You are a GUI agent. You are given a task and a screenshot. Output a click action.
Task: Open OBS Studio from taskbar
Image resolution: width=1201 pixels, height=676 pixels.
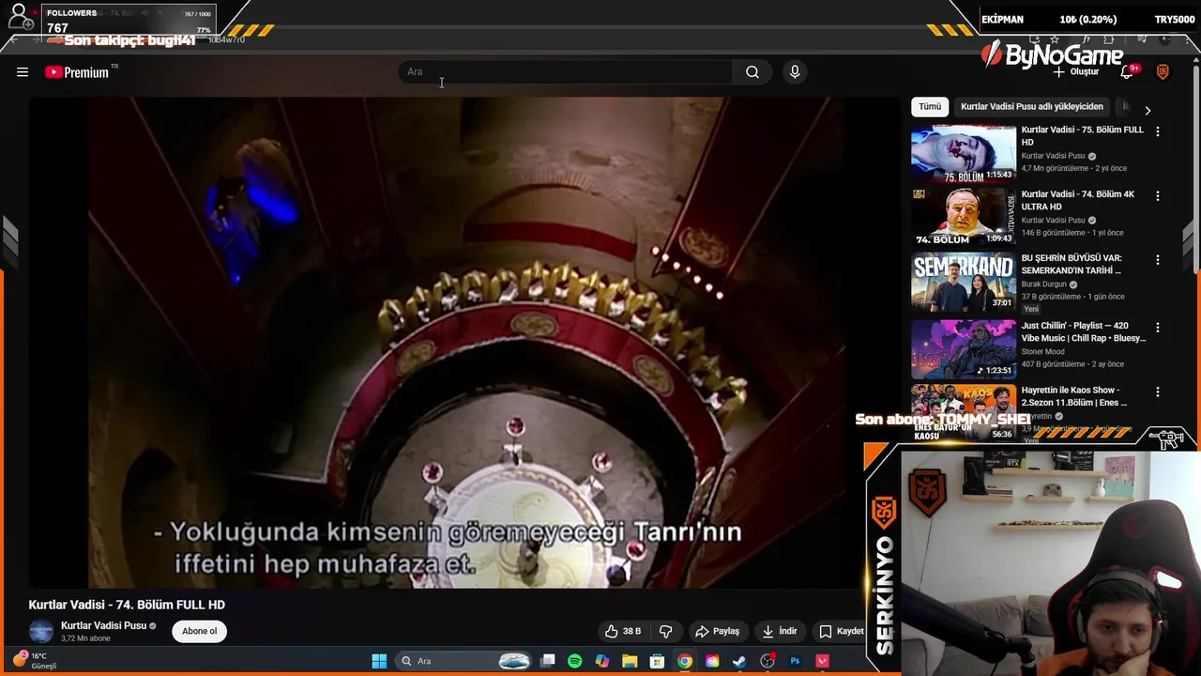[x=768, y=661]
